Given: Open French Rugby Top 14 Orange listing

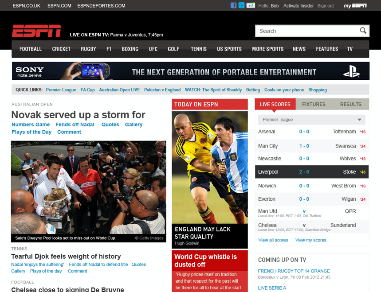Looking at the screenshot, I should click(x=294, y=271).
